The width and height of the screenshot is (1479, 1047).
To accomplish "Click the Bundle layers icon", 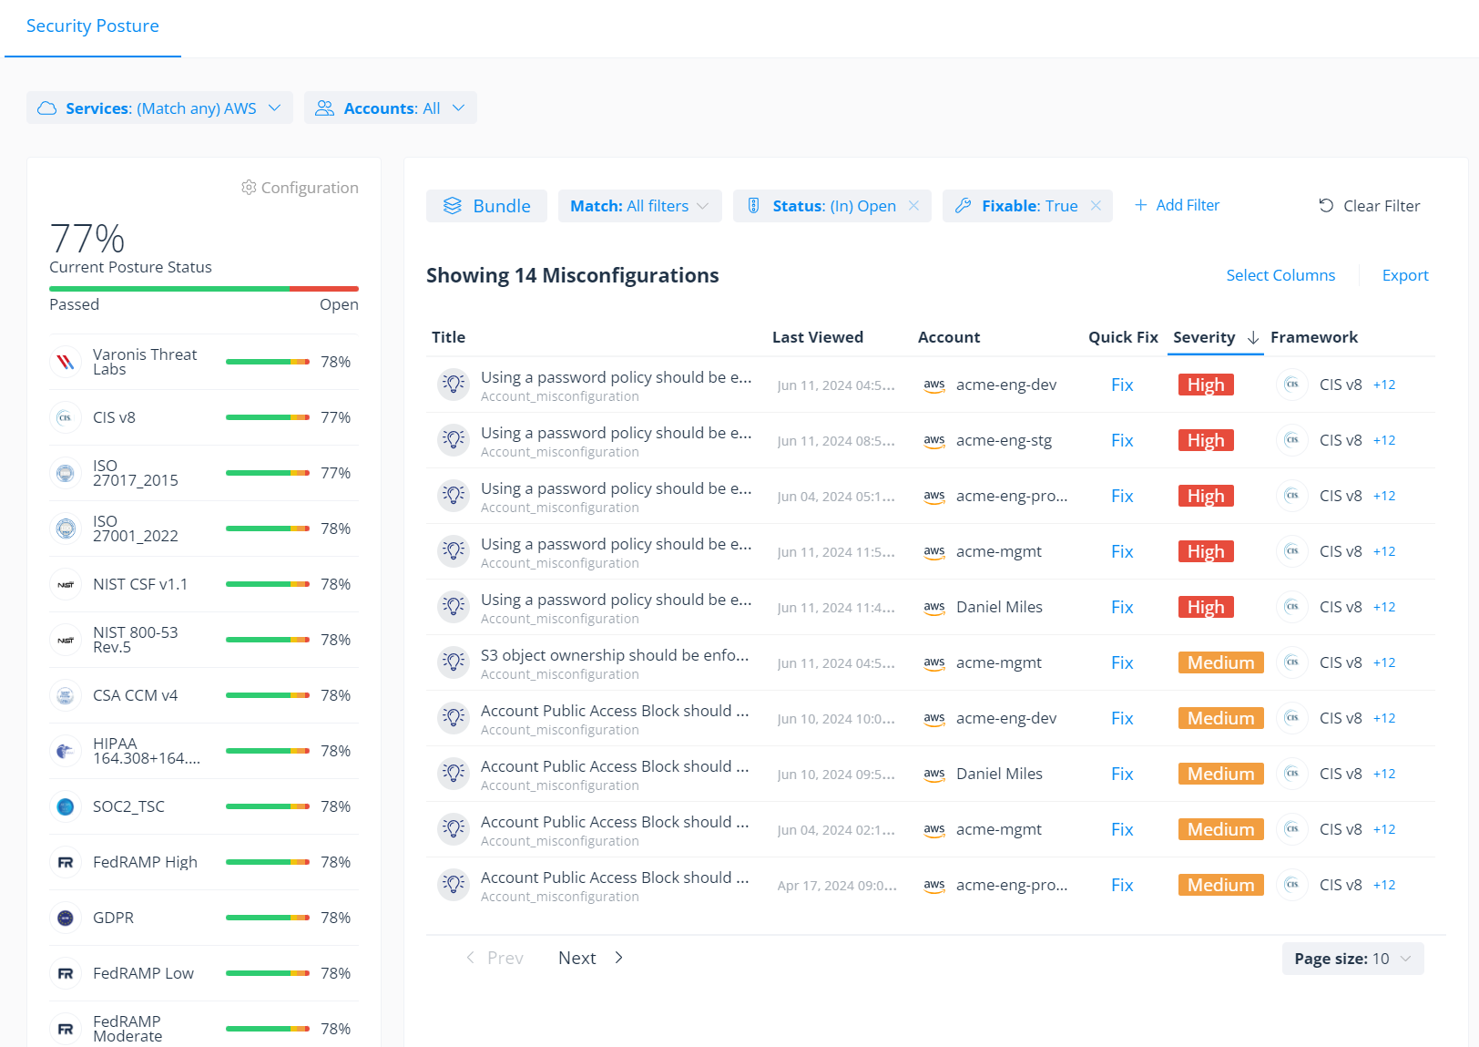I will point(453,206).
